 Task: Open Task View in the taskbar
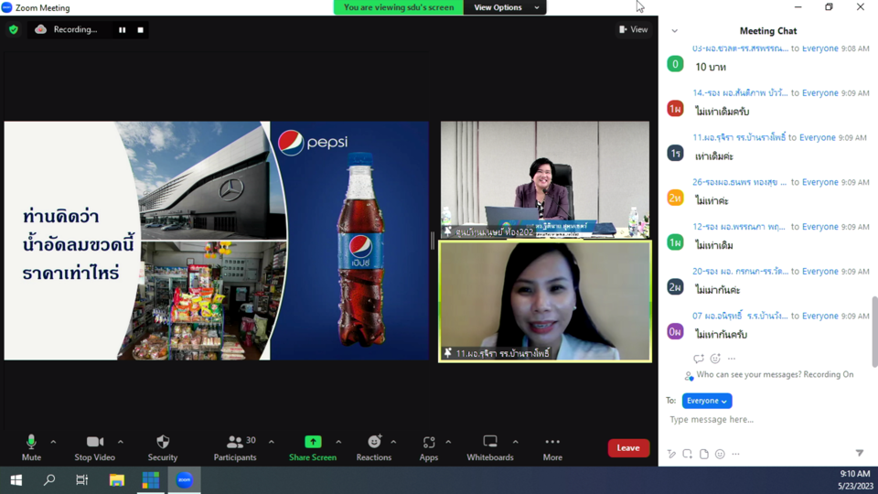(82, 480)
